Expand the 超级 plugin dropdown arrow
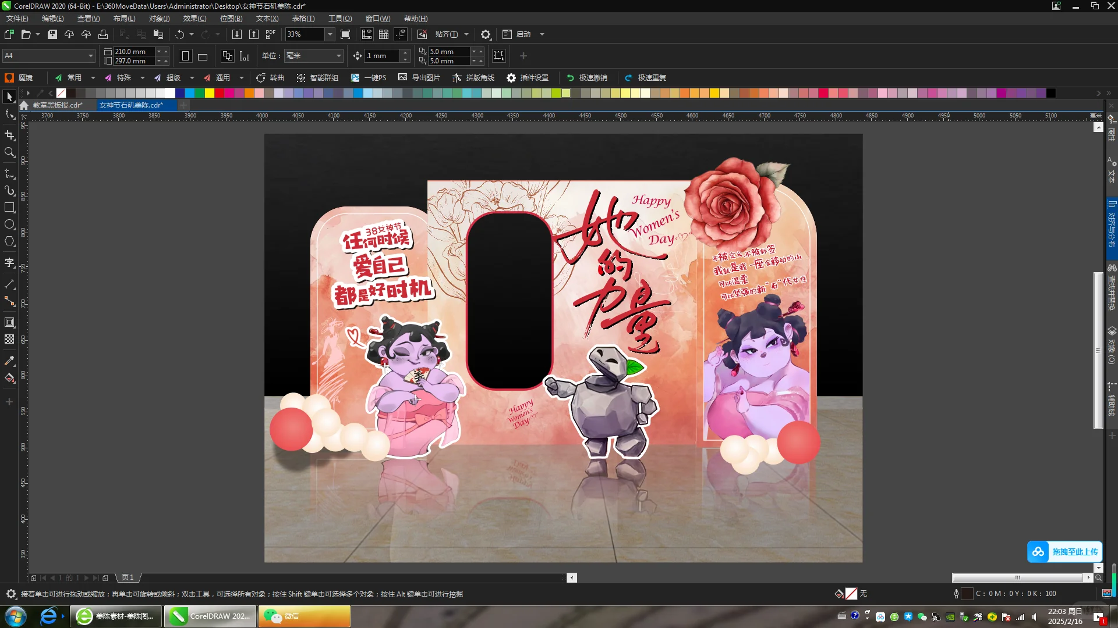 [192, 78]
